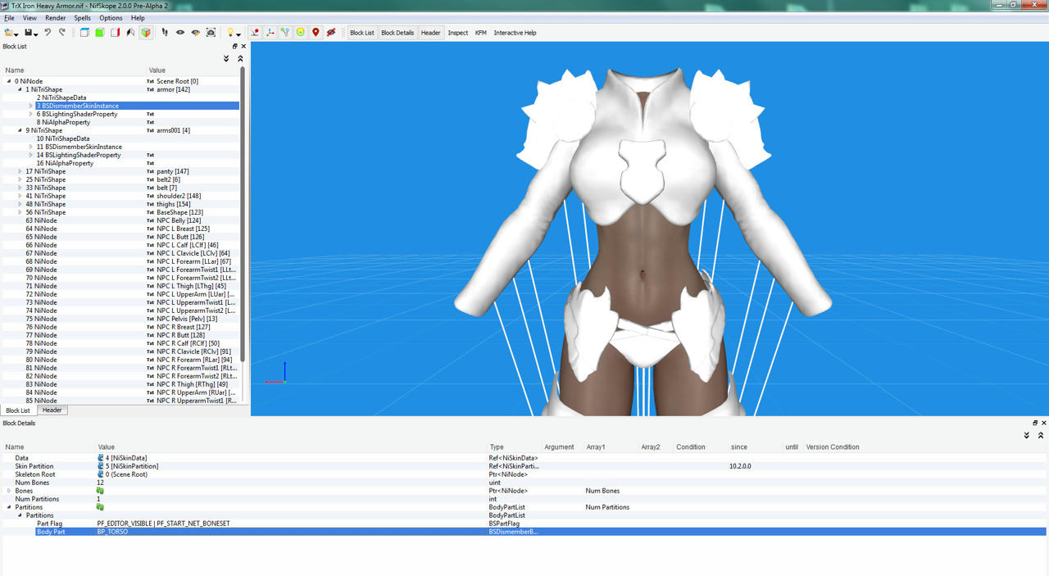Toggle the Block Details toolbar button
Image resolution: width=1049 pixels, height=576 pixels.
click(x=397, y=33)
